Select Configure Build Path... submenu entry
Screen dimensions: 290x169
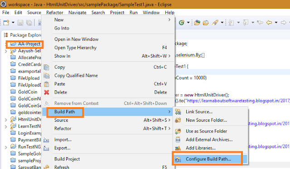pyautogui.click(x=211, y=159)
